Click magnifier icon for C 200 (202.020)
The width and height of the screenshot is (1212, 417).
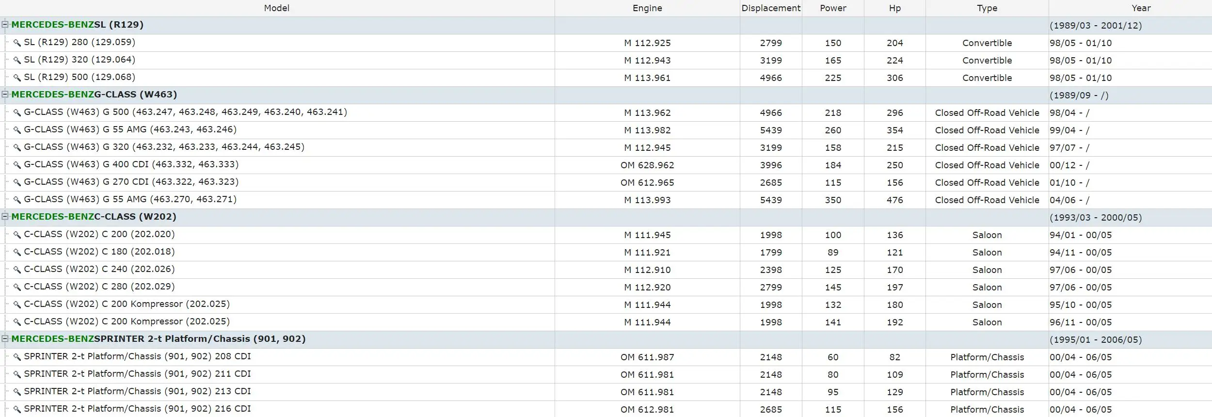tap(17, 235)
